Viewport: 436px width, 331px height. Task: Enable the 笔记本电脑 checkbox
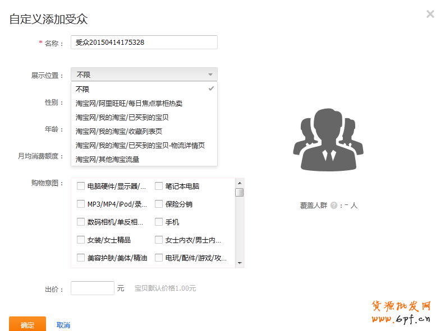click(x=159, y=186)
